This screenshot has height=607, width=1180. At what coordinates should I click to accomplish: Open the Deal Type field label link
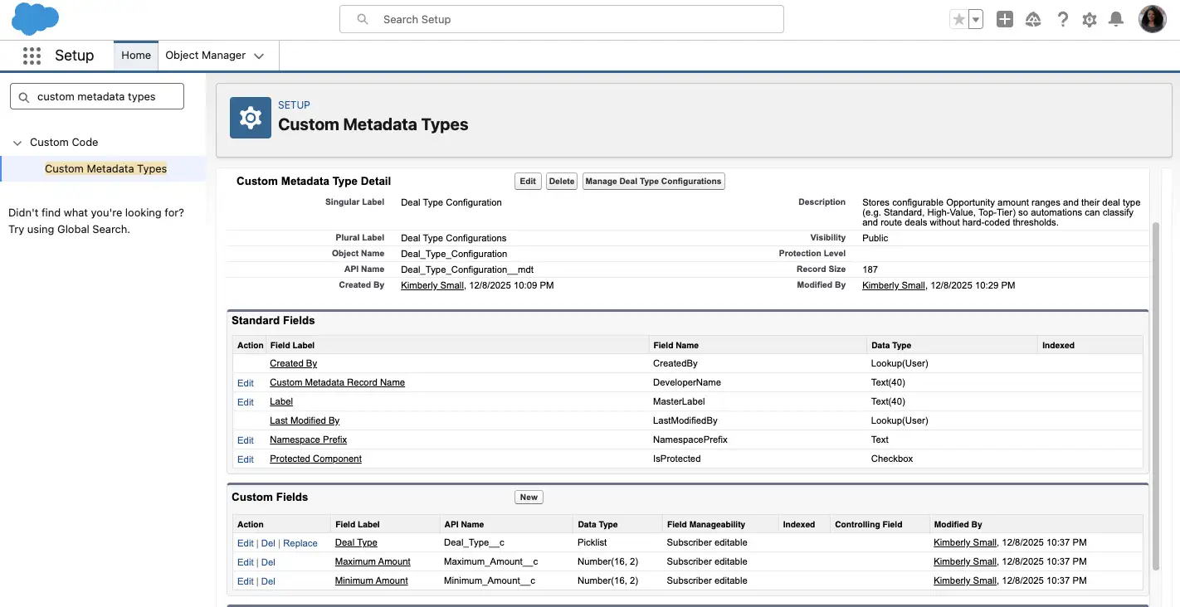coord(356,542)
